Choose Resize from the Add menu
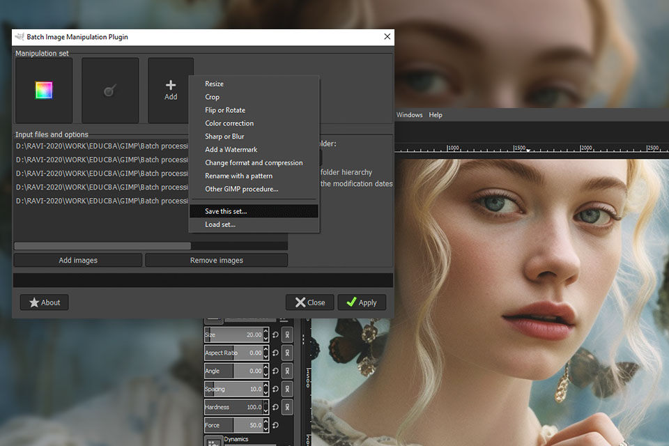This screenshot has height=446, width=669. [x=254, y=84]
